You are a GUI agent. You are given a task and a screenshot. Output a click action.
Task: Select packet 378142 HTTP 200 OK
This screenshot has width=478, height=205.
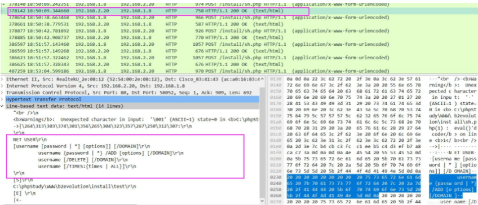pyautogui.click(x=158, y=11)
